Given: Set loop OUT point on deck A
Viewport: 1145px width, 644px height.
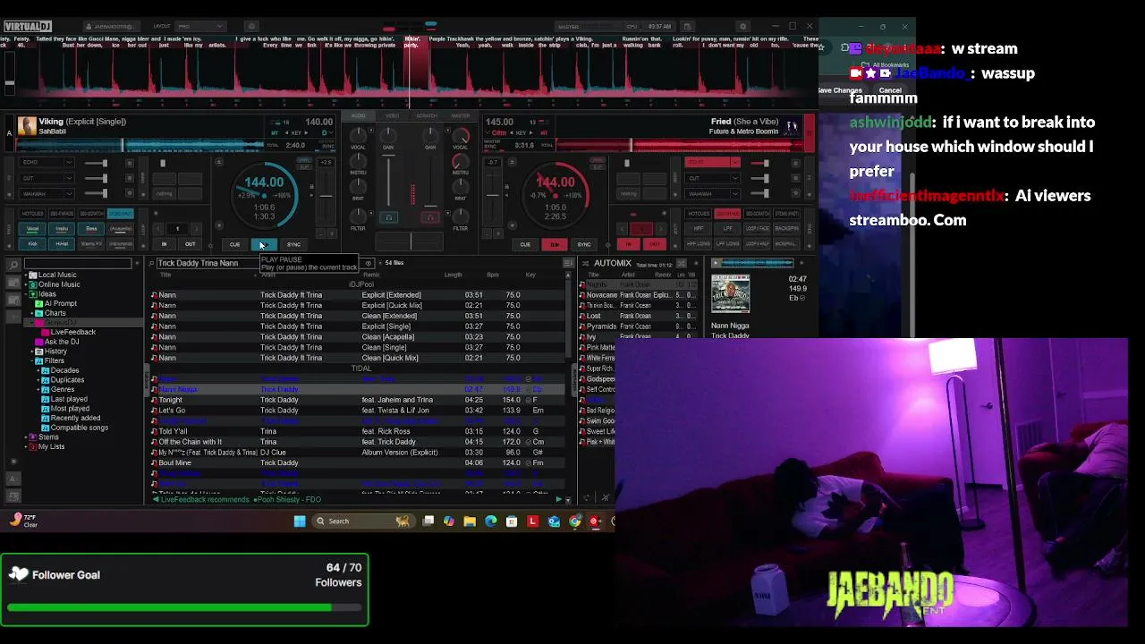Looking at the screenshot, I should pyautogui.click(x=190, y=244).
